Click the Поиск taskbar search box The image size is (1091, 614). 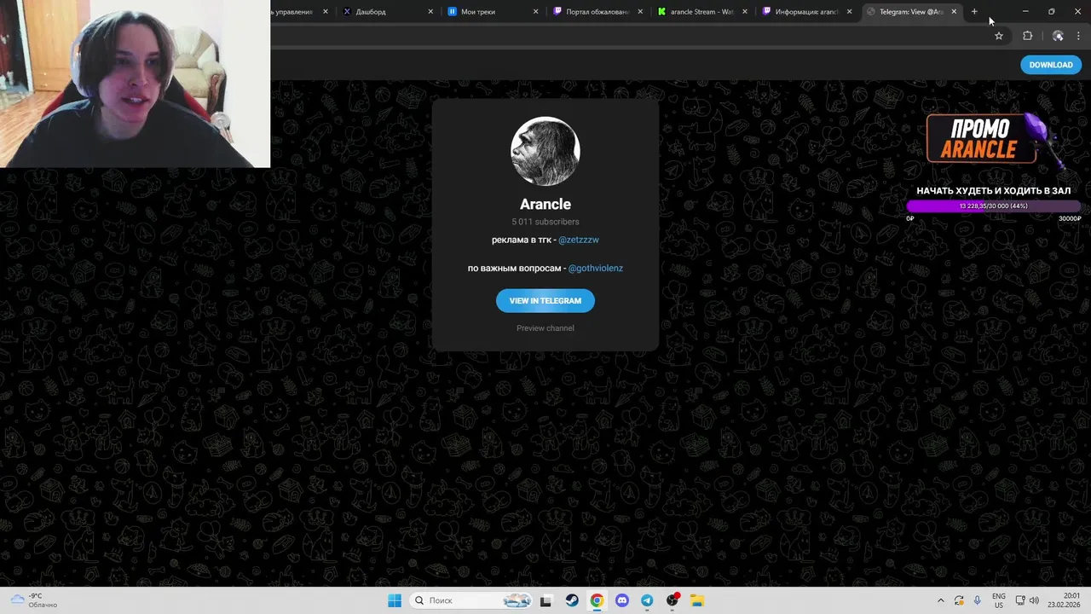point(471,600)
